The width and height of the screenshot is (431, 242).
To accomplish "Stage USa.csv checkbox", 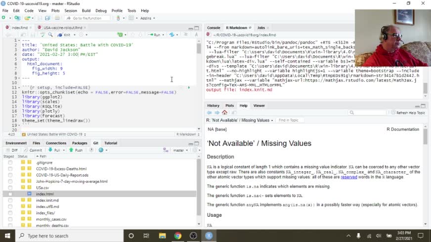I will [10, 188].
